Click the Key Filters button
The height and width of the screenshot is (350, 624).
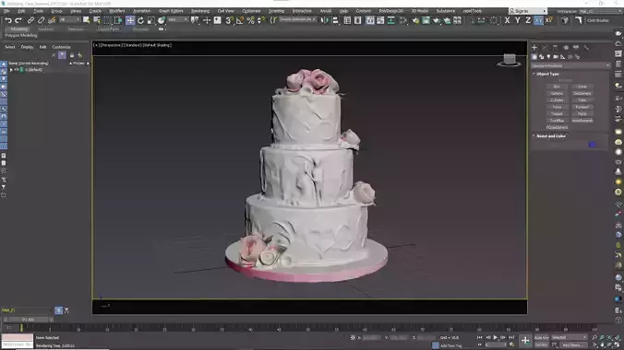pyautogui.click(x=572, y=344)
